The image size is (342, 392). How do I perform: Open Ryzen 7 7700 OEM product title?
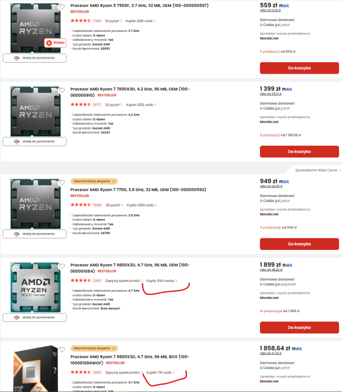[x=138, y=190]
